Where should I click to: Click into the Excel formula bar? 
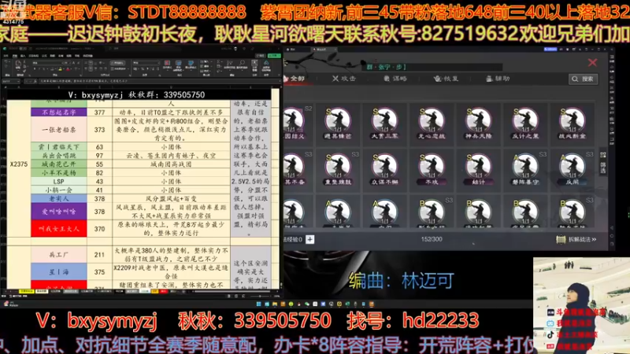click(158, 82)
